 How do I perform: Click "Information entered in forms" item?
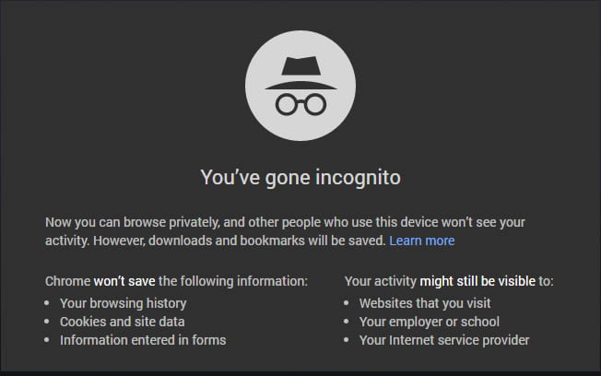(x=143, y=340)
